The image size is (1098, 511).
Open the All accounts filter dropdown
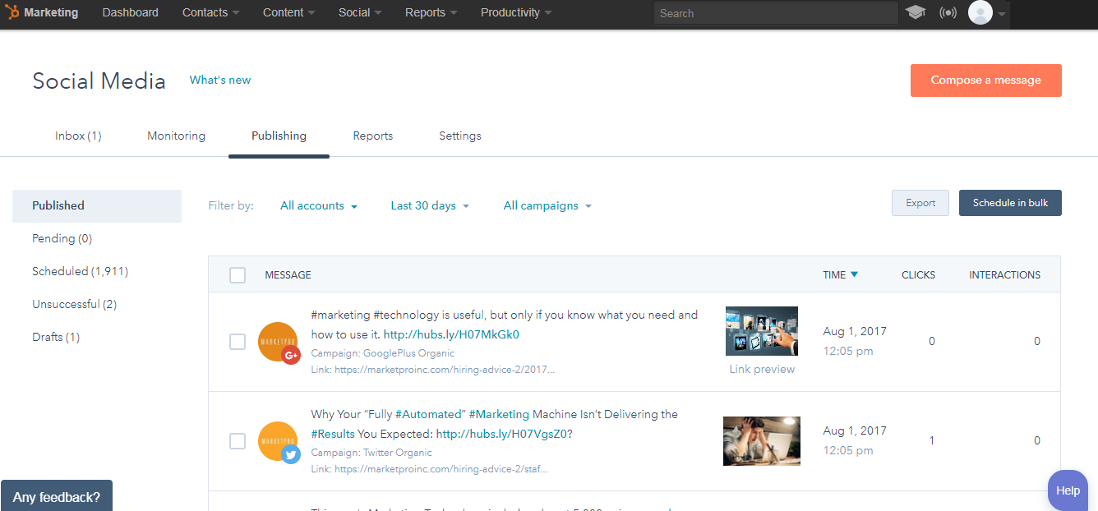click(319, 205)
